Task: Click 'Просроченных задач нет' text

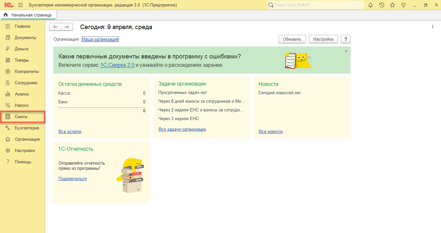Action: (183, 92)
